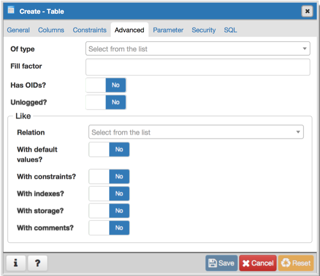Click the Save button
The width and height of the screenshot is (320, 276).
[x=221, y=263]
